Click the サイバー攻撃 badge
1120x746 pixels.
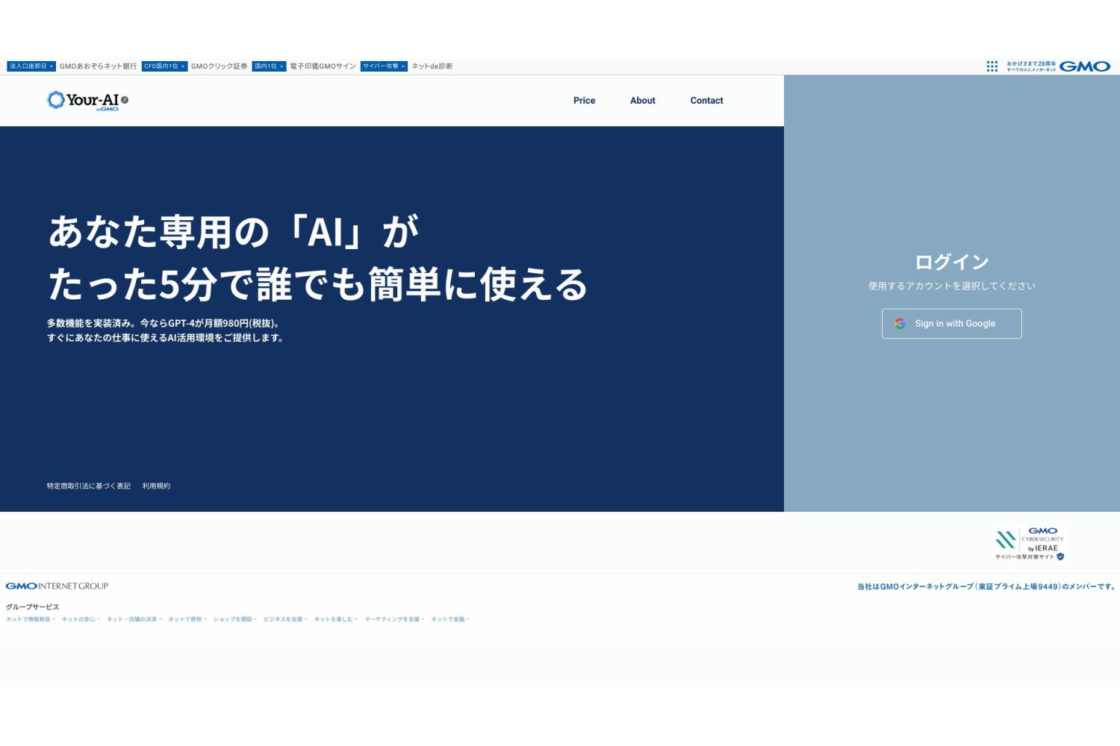[384, 66]
